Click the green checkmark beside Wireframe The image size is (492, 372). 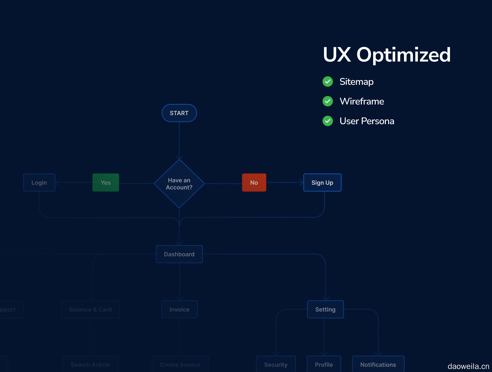(327, 101)
